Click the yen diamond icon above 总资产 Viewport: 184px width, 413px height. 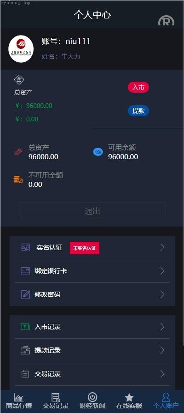(x=19, y=79)
